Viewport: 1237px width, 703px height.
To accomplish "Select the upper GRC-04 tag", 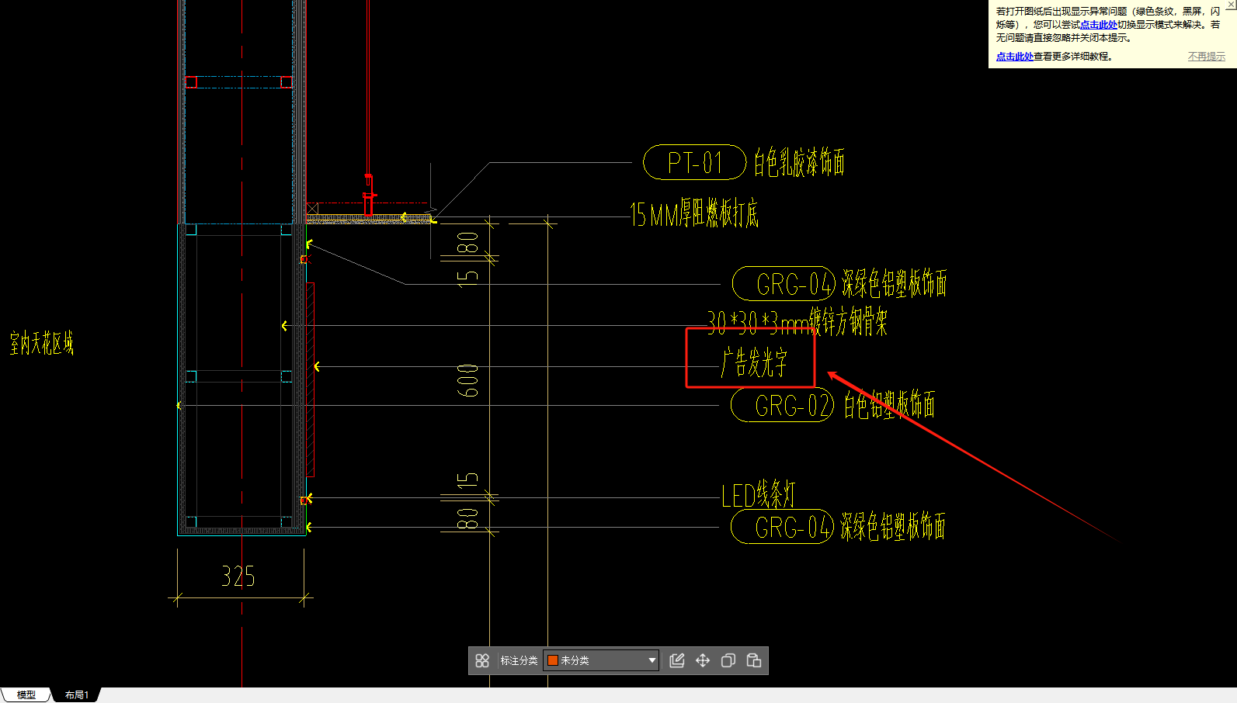I will (x=784, y=284).
